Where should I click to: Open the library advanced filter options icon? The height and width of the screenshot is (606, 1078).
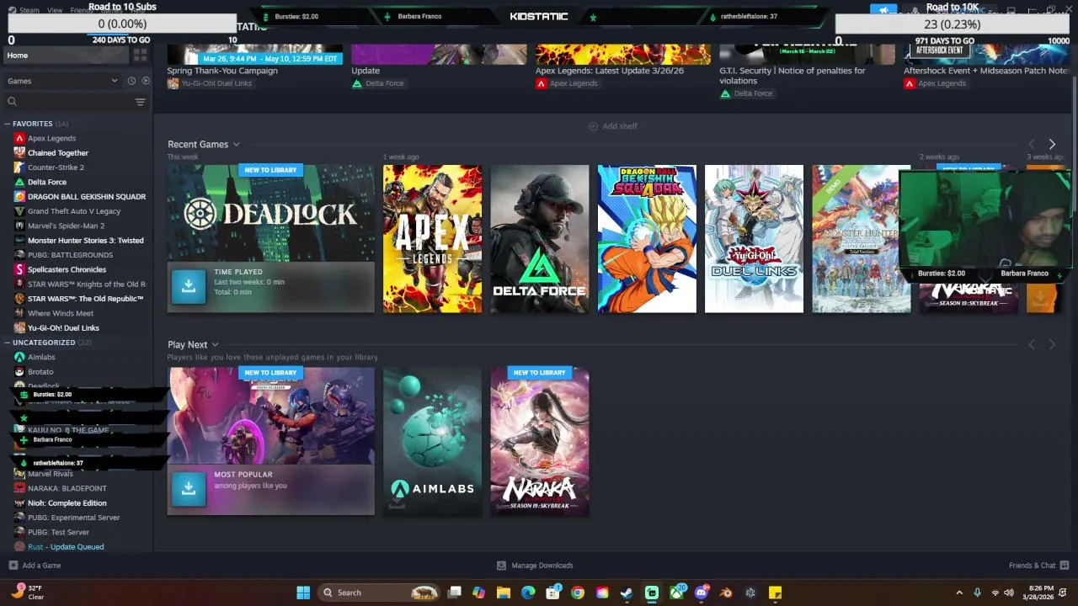[x=140, y=102]
